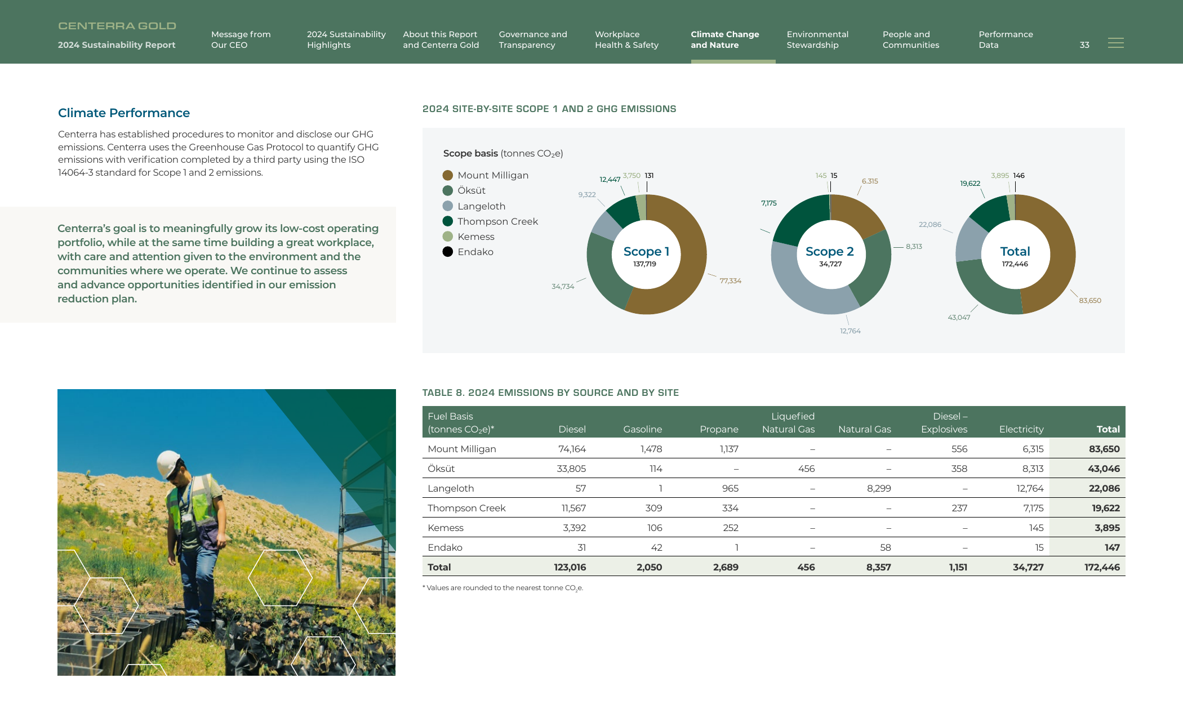Click the 77,334 label on Scope 1 chart
Screen dimensions: 1183x718
(730, 281)
